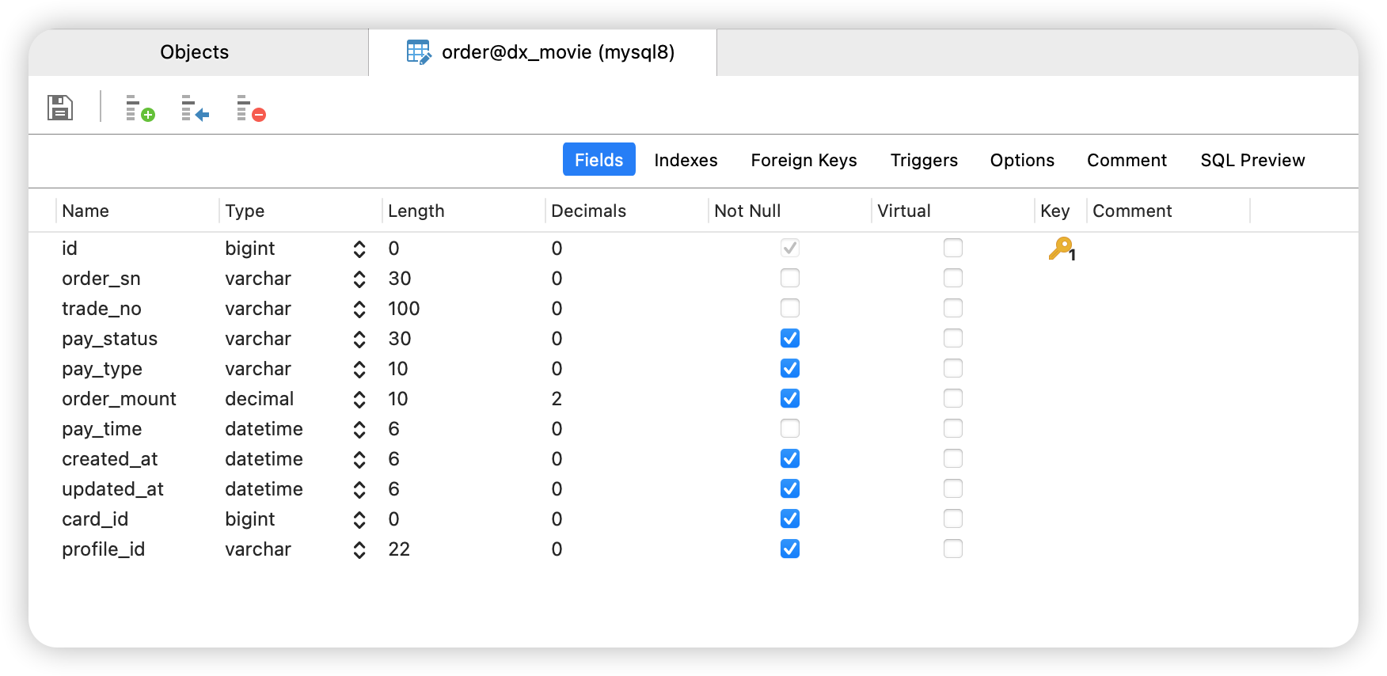Screen dimensions: 1387x676
Task: Enable Virtual for pay_time field
Action: click(953, 428)
